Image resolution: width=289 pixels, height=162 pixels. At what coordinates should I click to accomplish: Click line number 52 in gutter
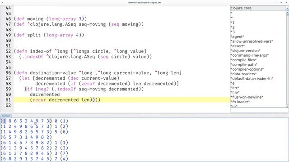pos(8,51)
